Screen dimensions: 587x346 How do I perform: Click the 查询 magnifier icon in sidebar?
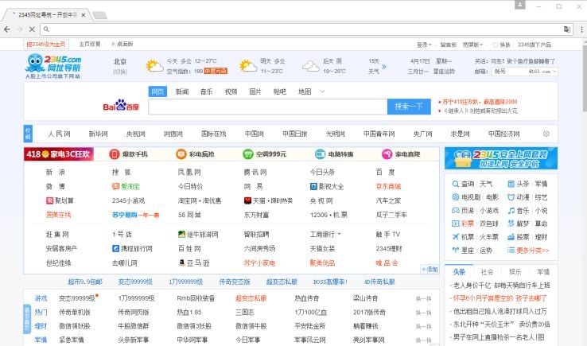click(455, 184)
